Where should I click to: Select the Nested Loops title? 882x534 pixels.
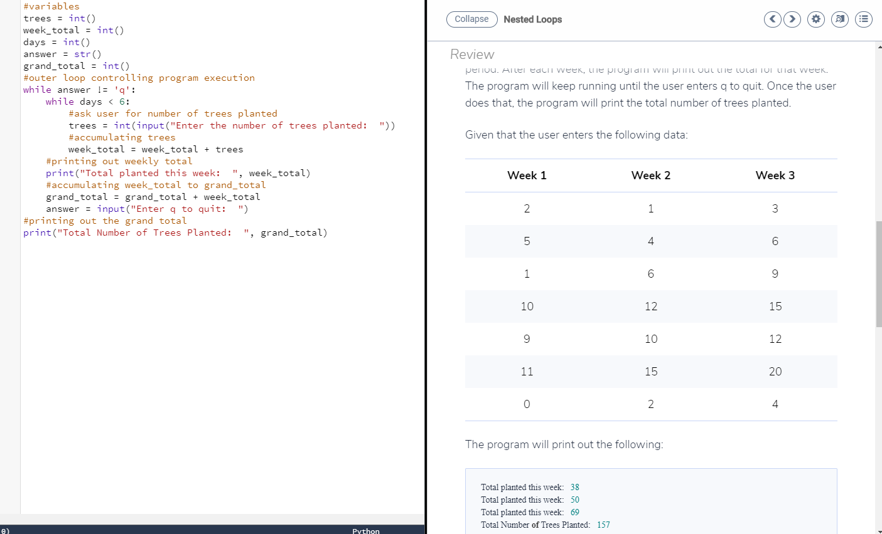(x=532, y=19)
